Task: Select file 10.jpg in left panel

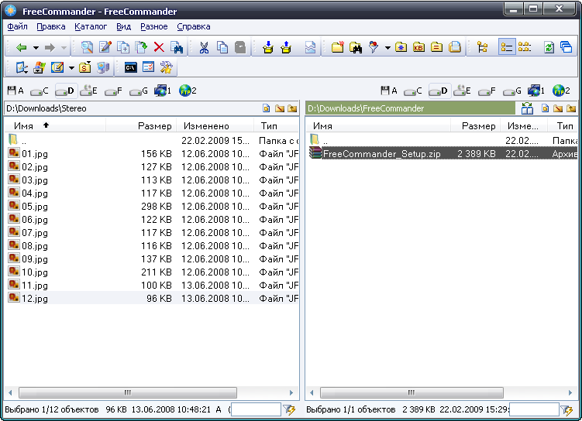Action: click(x=153, y=272)
